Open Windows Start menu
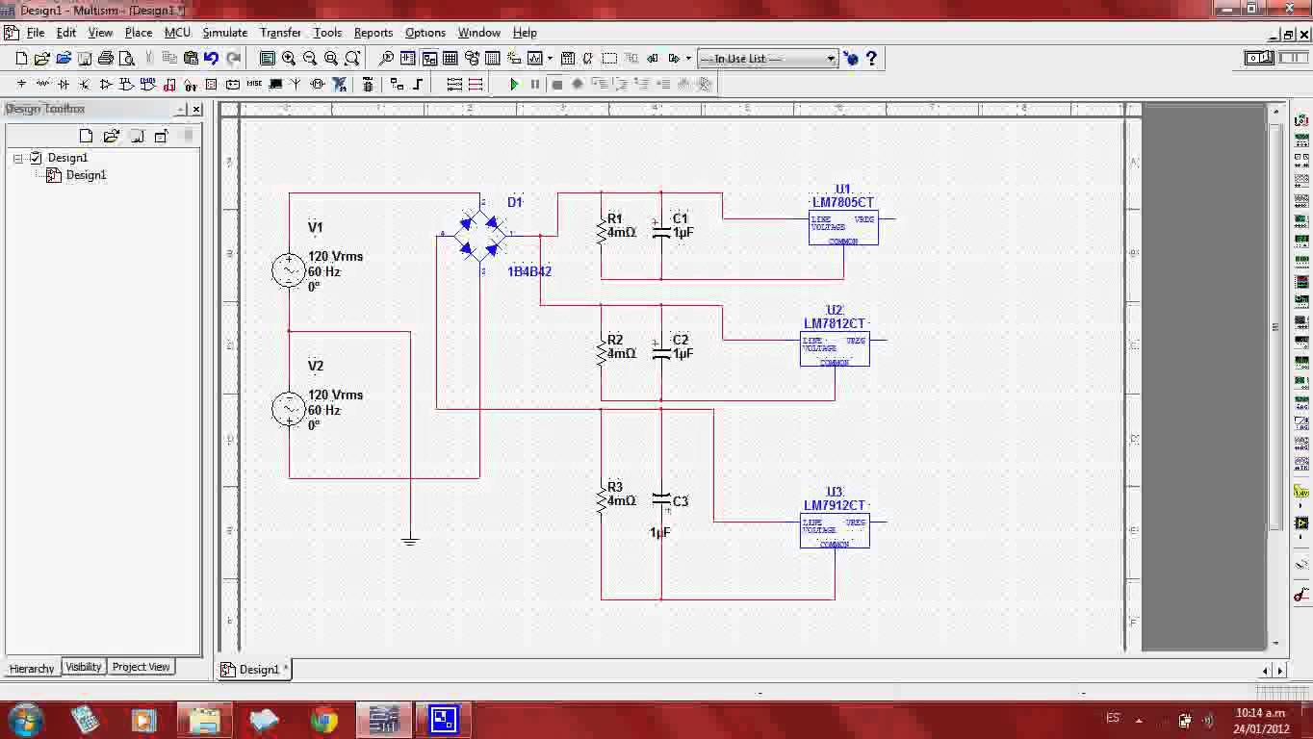 pos(25,720)
